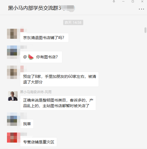Click the watermelon emoji mention
The height and width of the screenshot is (149, 147).
click(31, 57)
